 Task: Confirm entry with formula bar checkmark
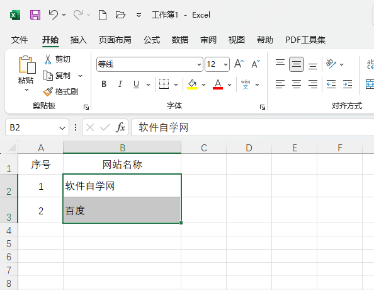(x=105, y=127)
